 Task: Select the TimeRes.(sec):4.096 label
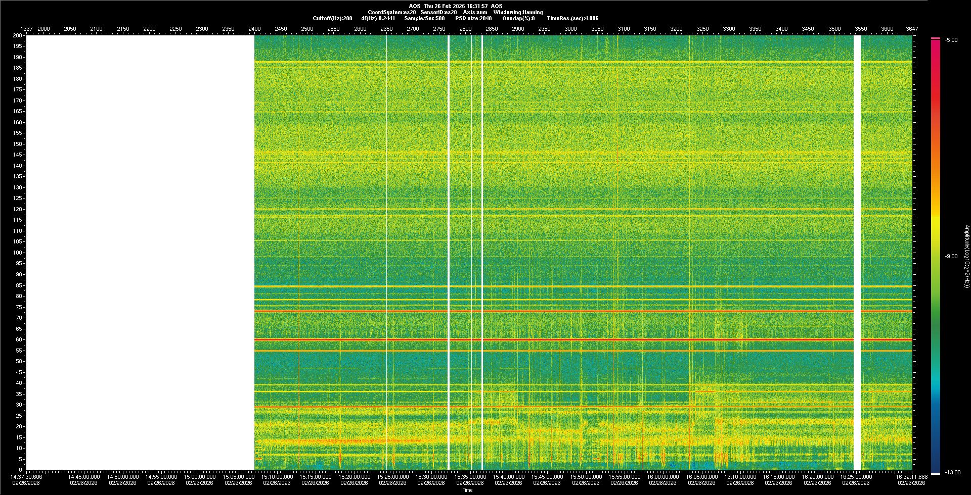572,18
